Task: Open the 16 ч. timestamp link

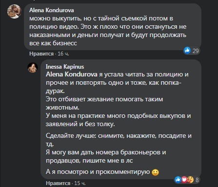Action: pyautogui.click(x=63, y=54)
